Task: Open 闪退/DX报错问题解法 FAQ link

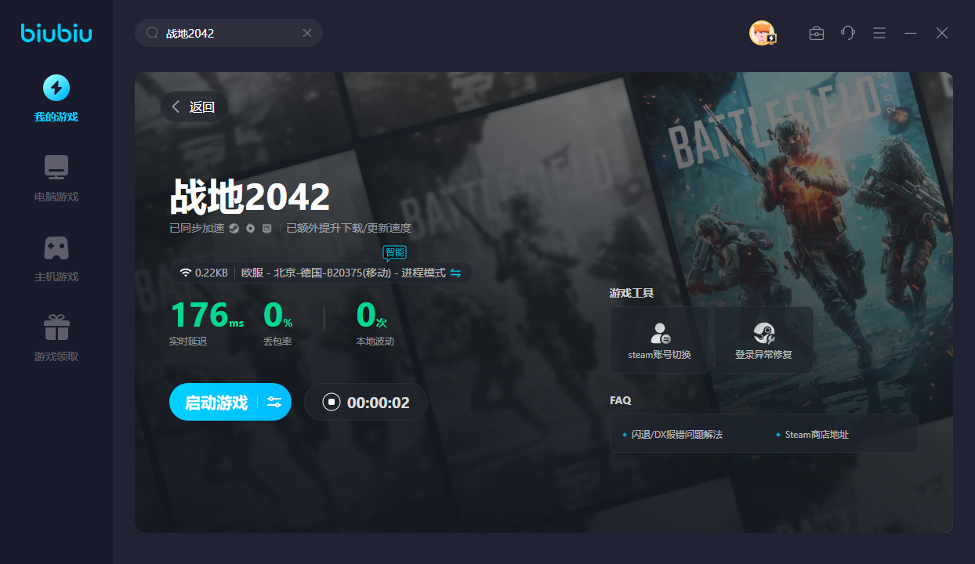Action: pyautogui.click(x=676, y=434)
